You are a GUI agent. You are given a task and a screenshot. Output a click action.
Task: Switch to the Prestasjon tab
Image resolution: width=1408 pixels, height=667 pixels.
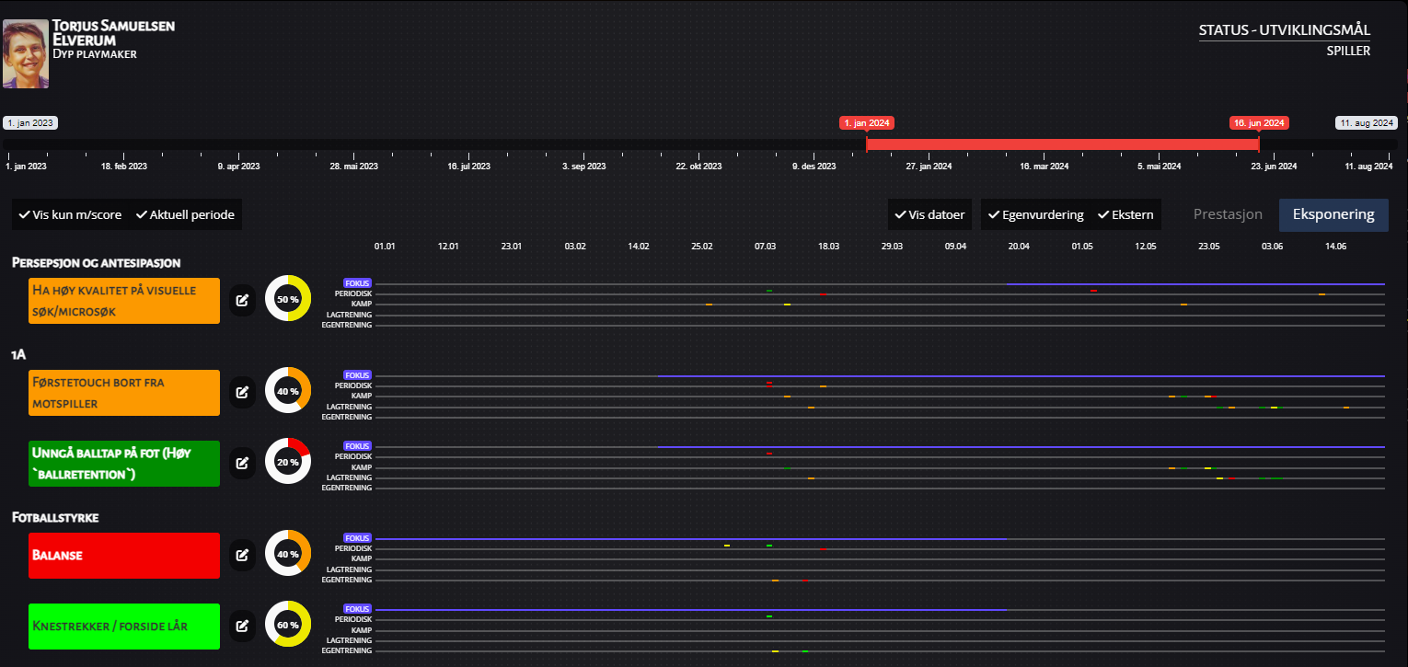tap(1228, 214)
